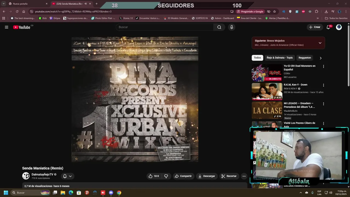Open Chrome downloads icon
Screen dimensions: 350x197
[x=326, y=11]
